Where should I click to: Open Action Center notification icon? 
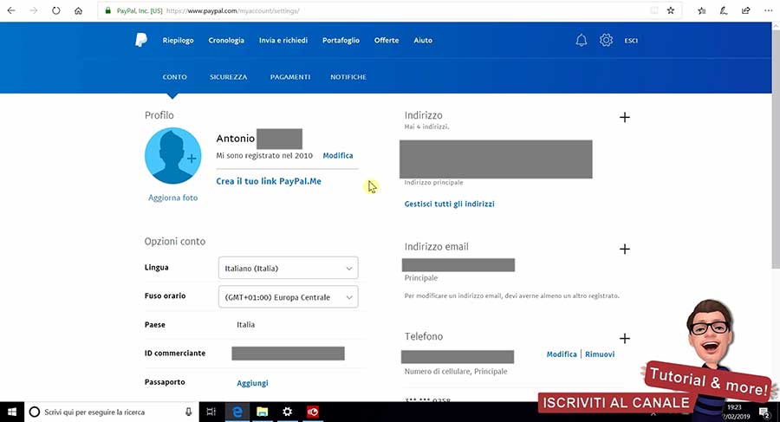(764, 412)
